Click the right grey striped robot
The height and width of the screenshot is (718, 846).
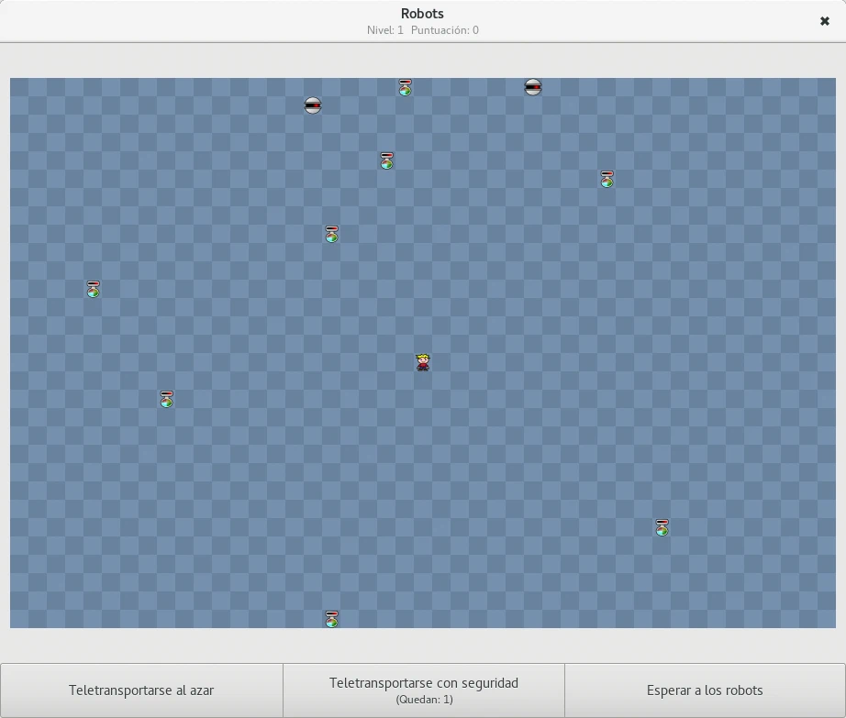click(533, 87)
